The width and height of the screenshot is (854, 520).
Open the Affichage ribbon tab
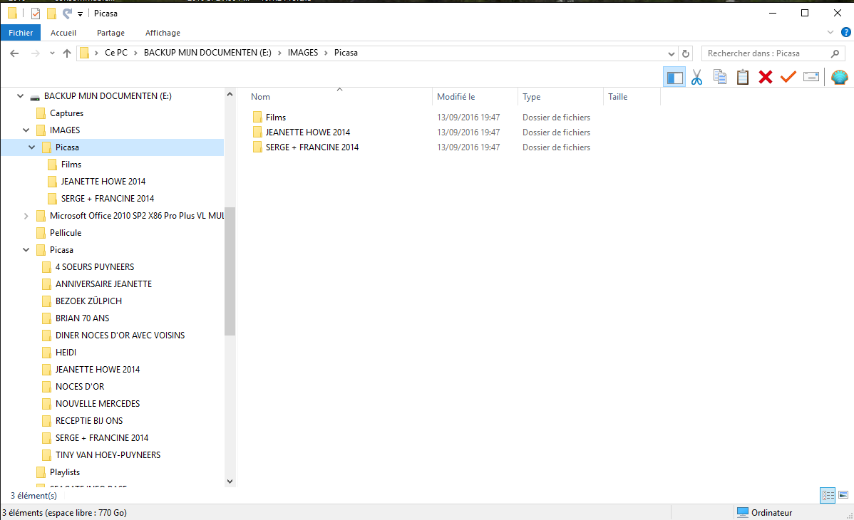[163, 33]
